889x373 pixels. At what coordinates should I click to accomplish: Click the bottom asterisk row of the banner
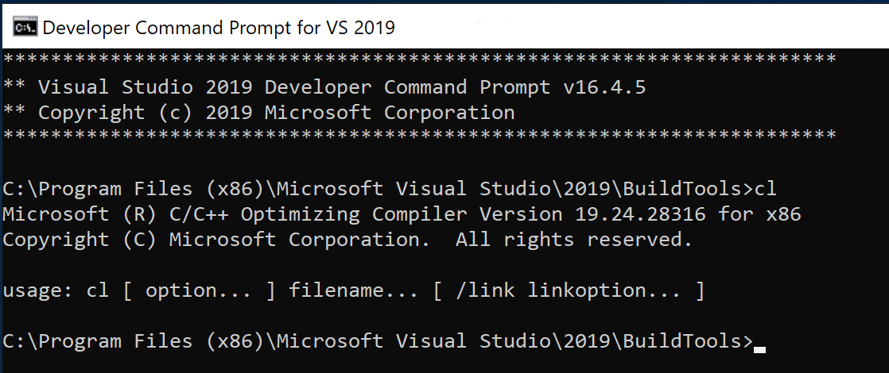(419, 137)
